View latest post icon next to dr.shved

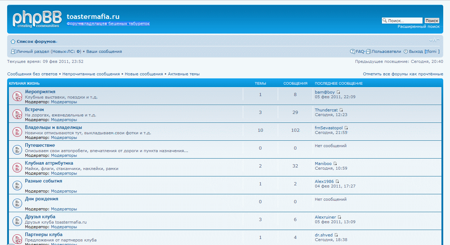[x=336, y=235]
